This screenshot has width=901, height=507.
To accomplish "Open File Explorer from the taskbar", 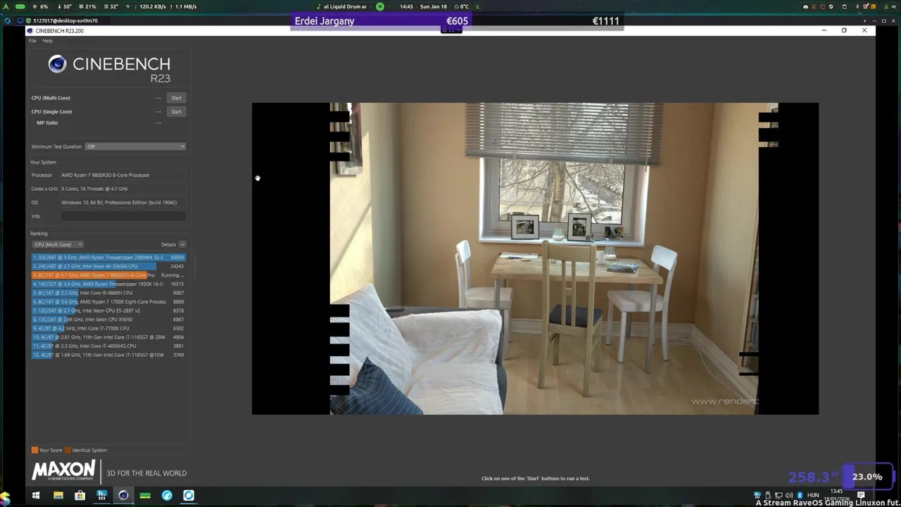I will tap(58, 496).
